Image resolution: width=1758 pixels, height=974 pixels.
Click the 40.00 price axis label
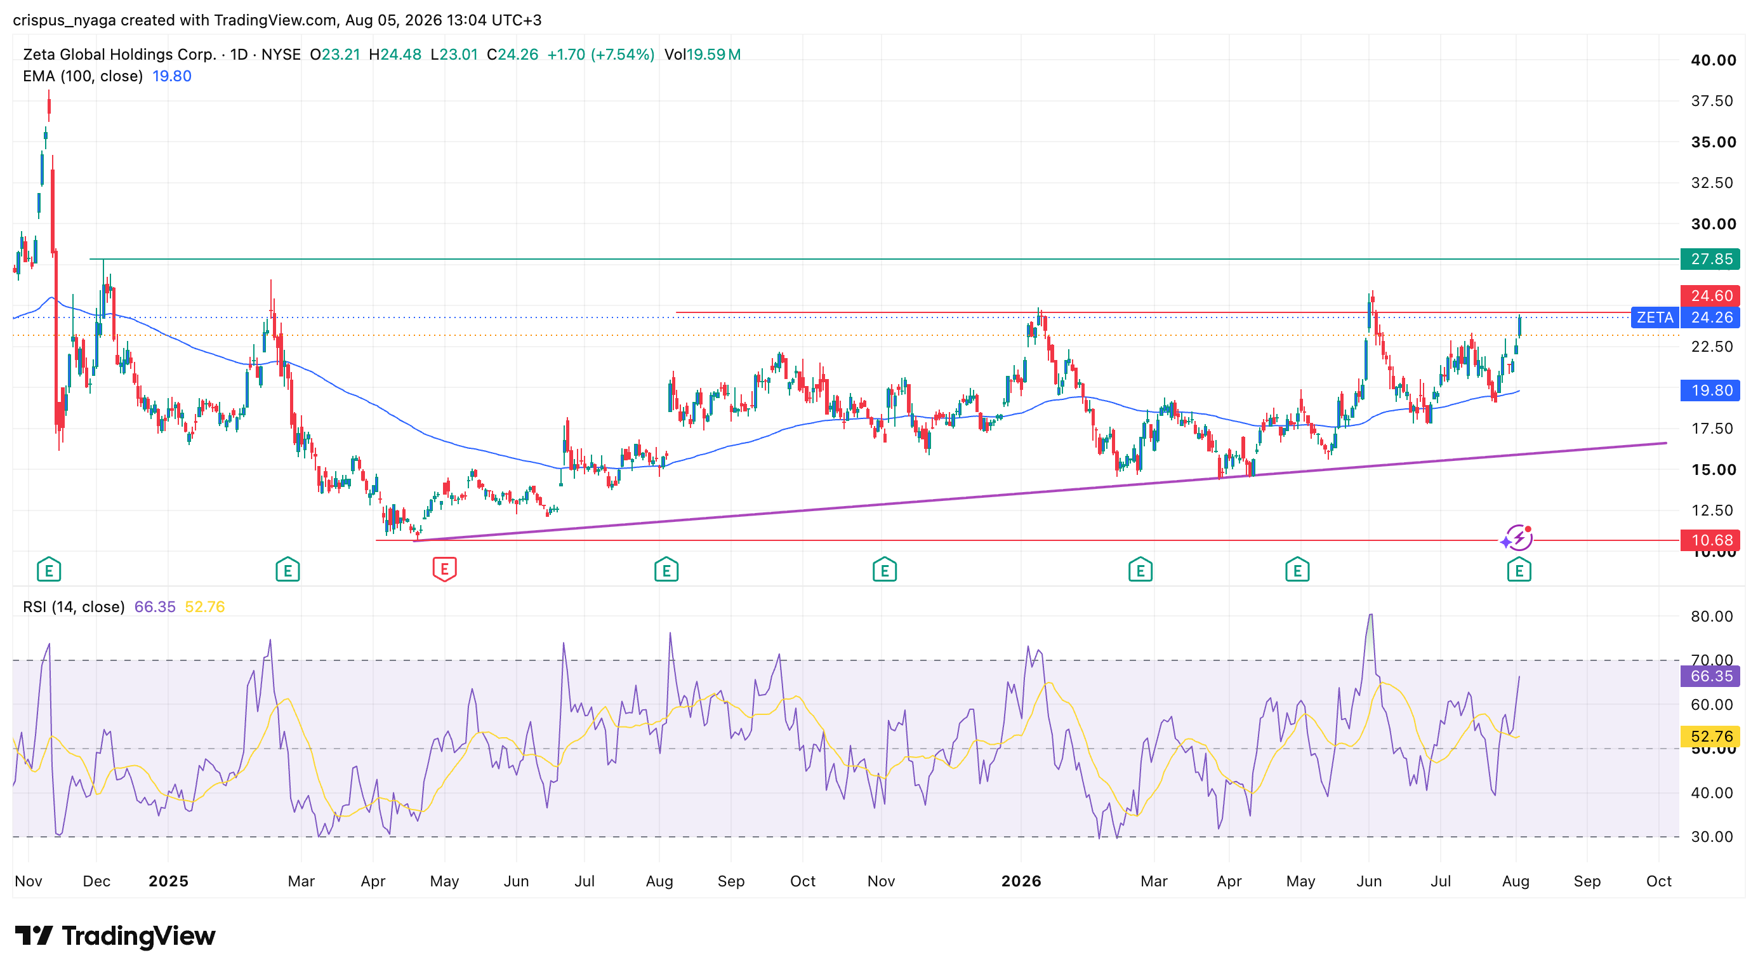coord(1713,60)
